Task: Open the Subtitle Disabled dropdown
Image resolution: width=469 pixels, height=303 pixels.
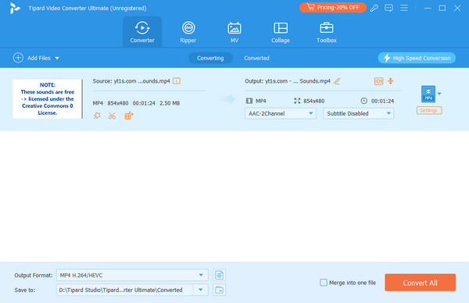Action: [x=358, y=113]
